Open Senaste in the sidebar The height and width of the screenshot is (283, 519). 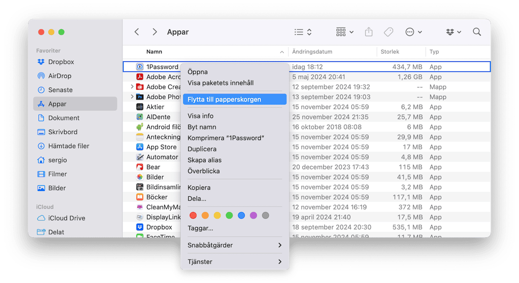[x=75, y=90]
